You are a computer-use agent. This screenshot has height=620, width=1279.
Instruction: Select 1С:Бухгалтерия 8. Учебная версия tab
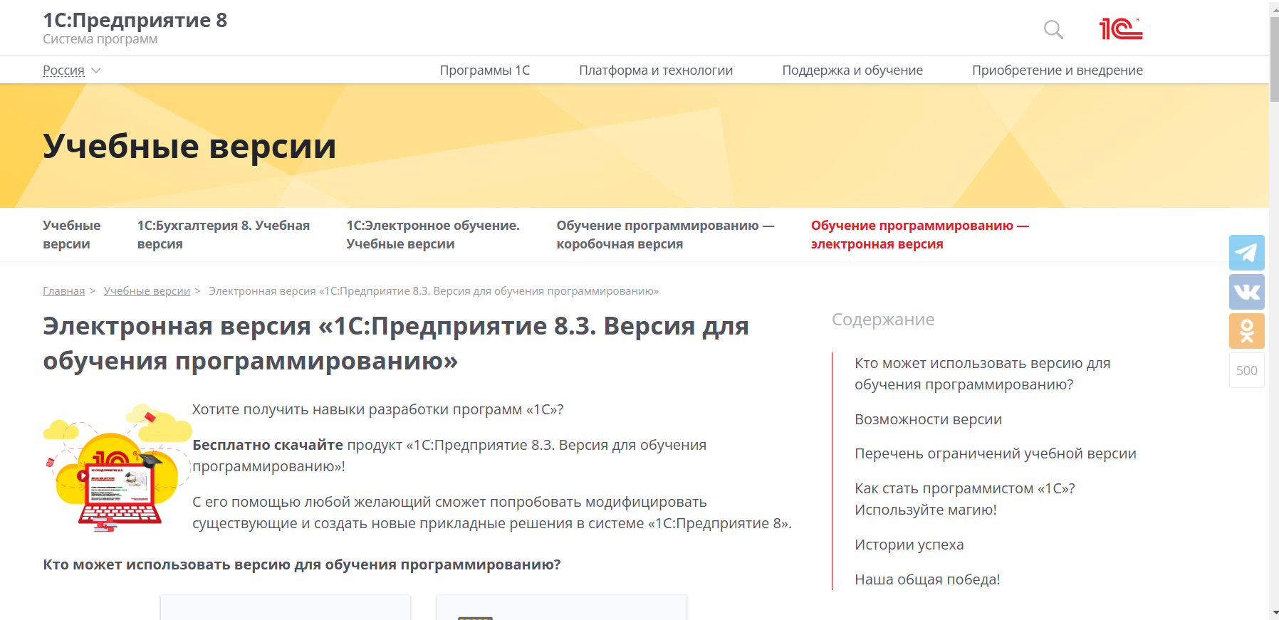224,234
